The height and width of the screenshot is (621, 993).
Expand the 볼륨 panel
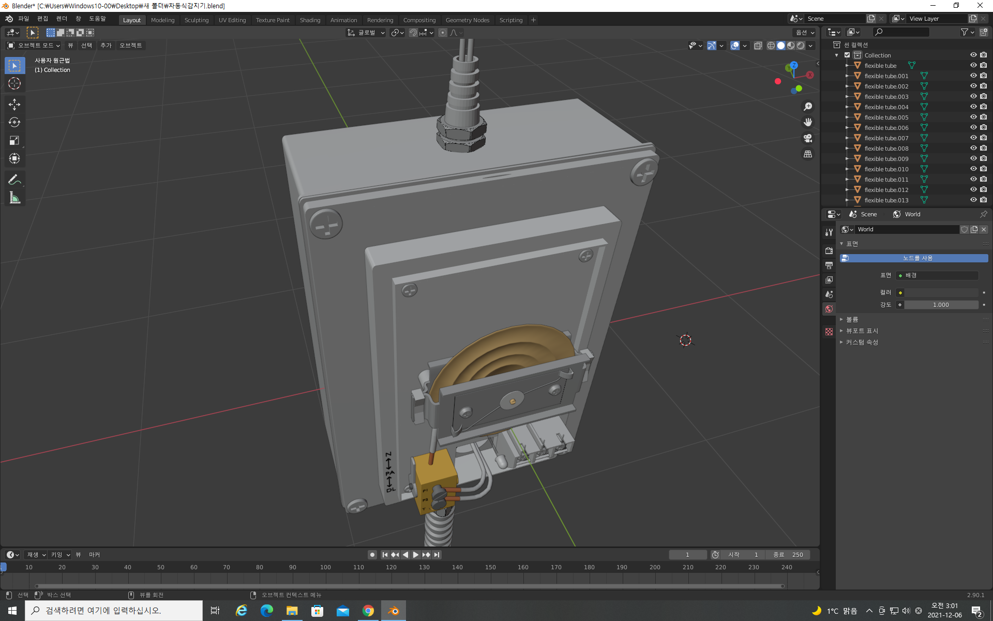click(x=852, y=319)
